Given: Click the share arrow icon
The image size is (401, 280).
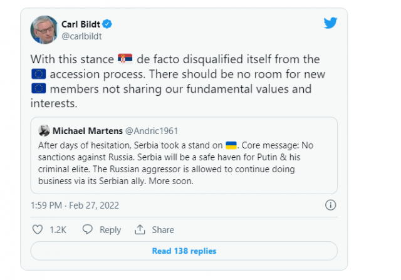Looking at the screenshot, I should (x=140, y=230).
